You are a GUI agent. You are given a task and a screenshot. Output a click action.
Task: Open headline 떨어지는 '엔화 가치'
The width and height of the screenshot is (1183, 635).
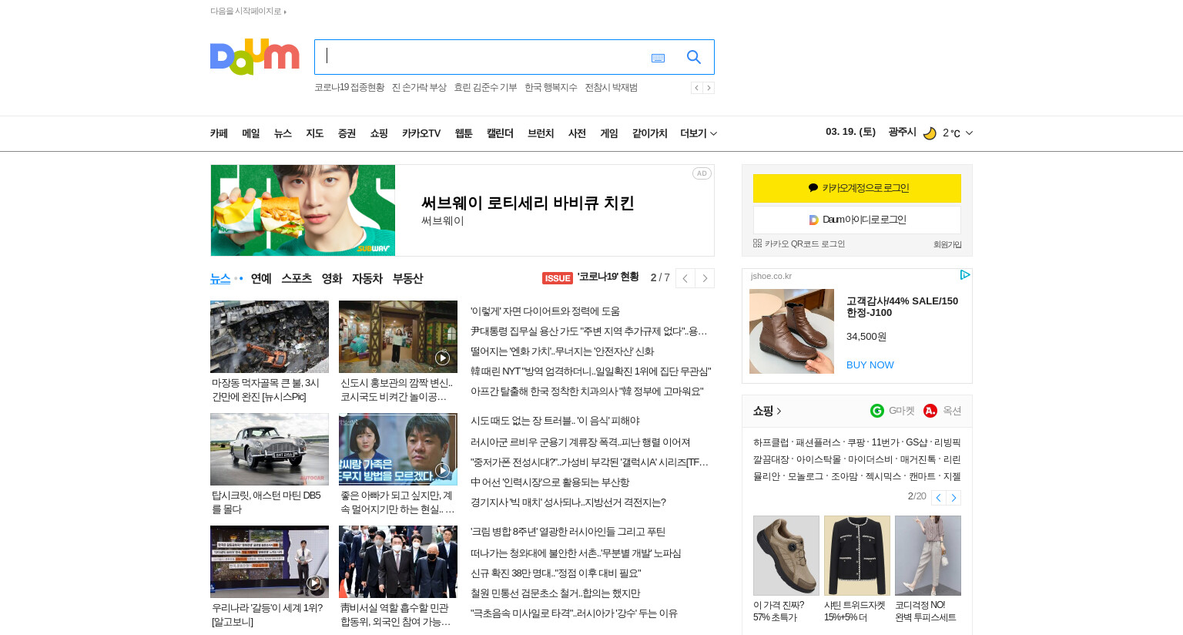click(562, 351)
